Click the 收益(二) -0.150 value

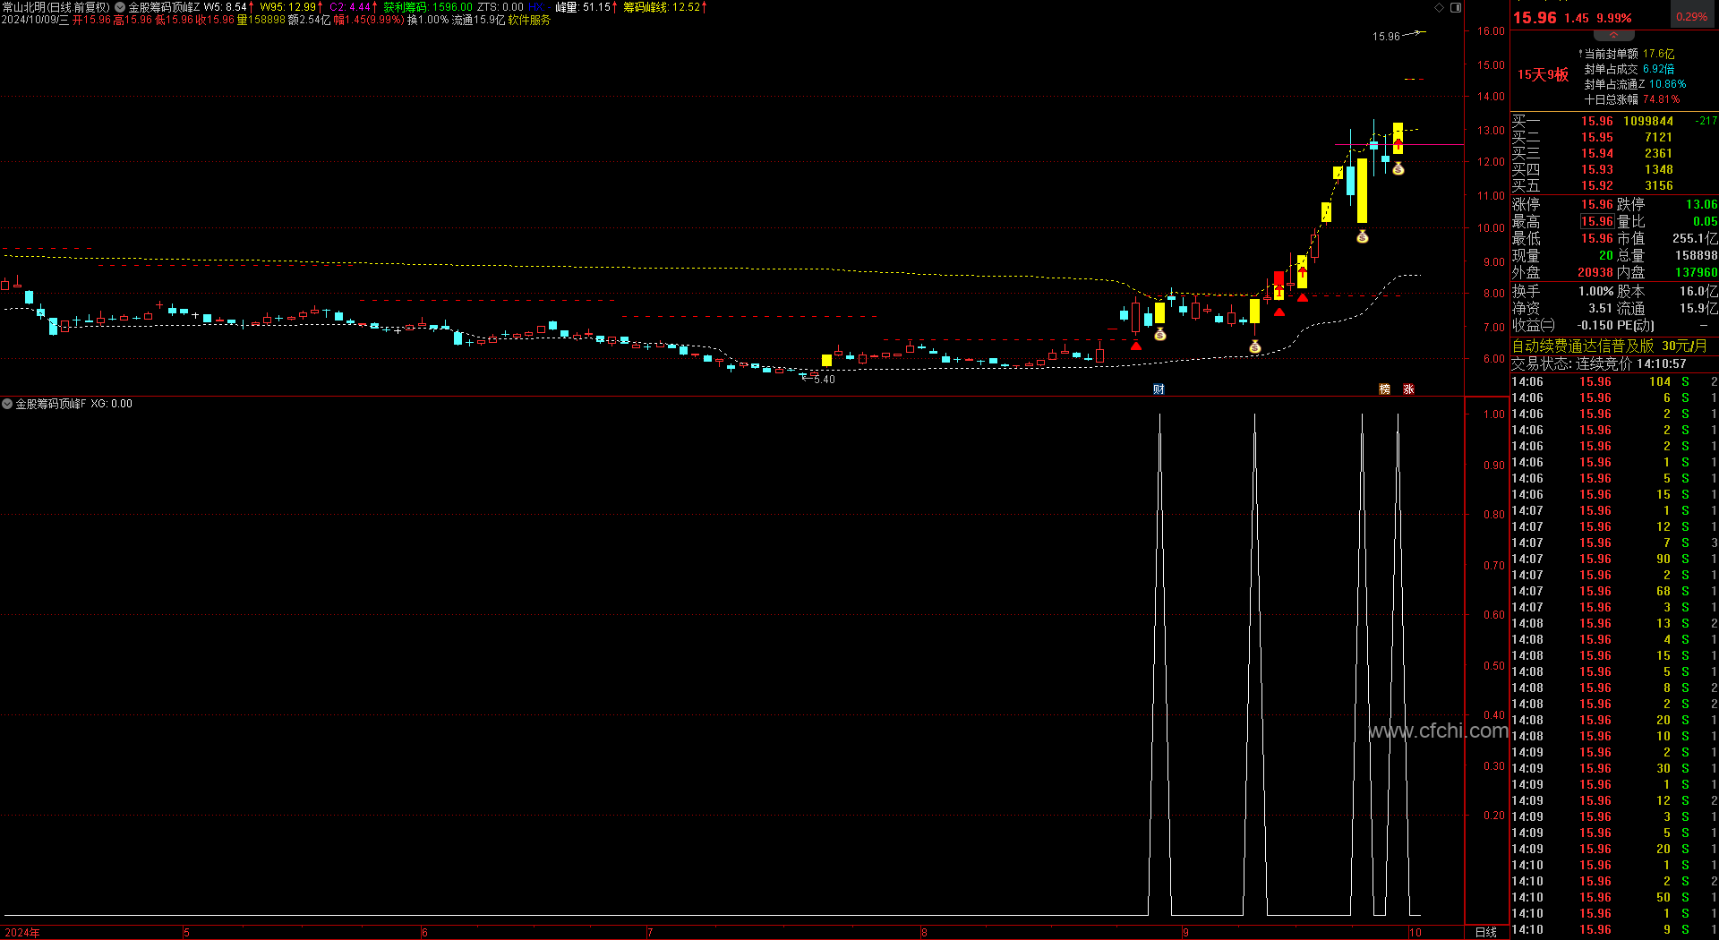(1595, 325)
